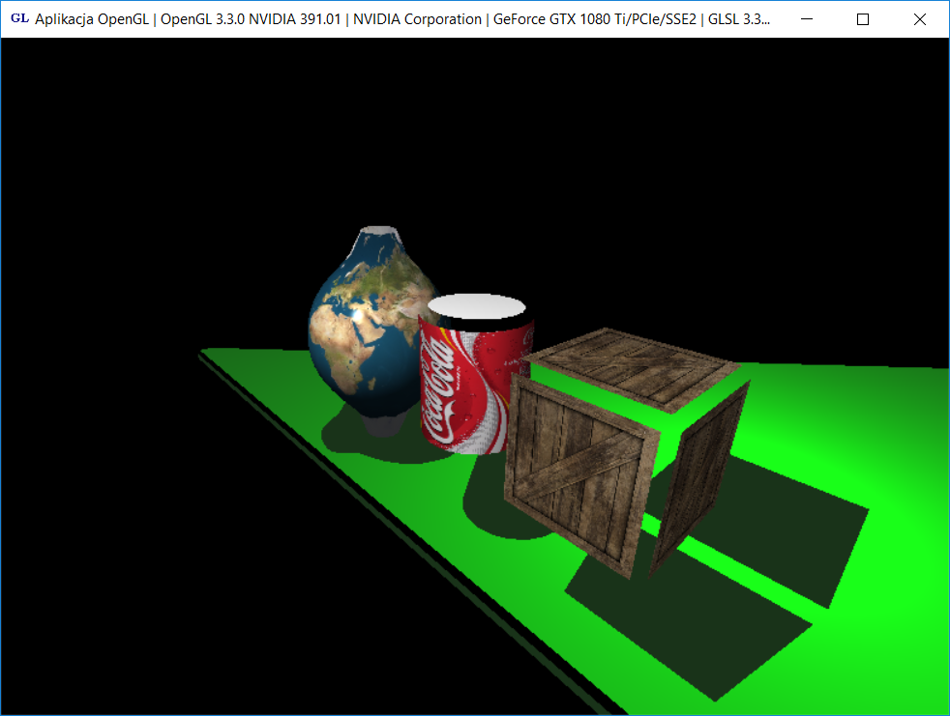The height and width of the screenshot is (716, 950).
Task: Maximize the OpenGL application window
Action: [863, 19]
